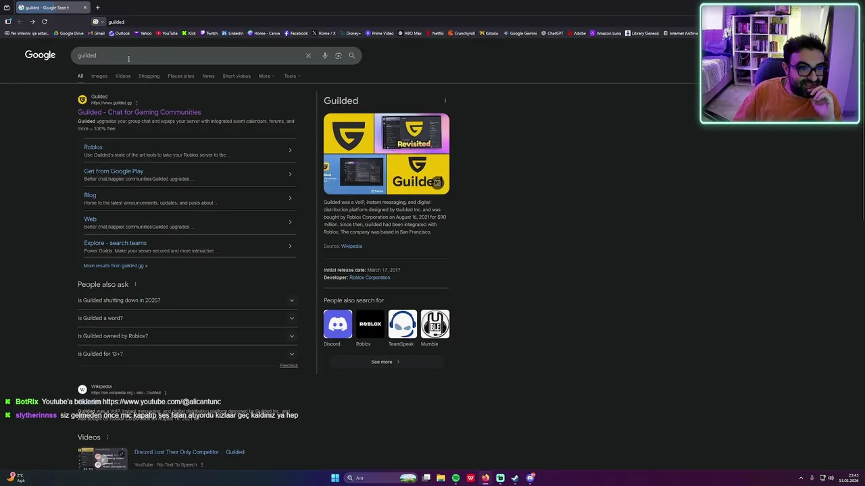Open the Facebook bookmark
Image resolution: width=865 pixels, height=486 pixels.
tap(296, 33)
